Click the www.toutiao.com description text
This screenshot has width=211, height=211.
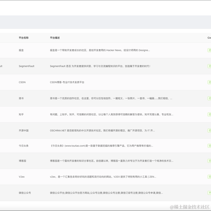coord(102,146)
